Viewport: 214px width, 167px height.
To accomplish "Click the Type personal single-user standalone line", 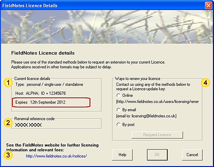I will (49, 84).
